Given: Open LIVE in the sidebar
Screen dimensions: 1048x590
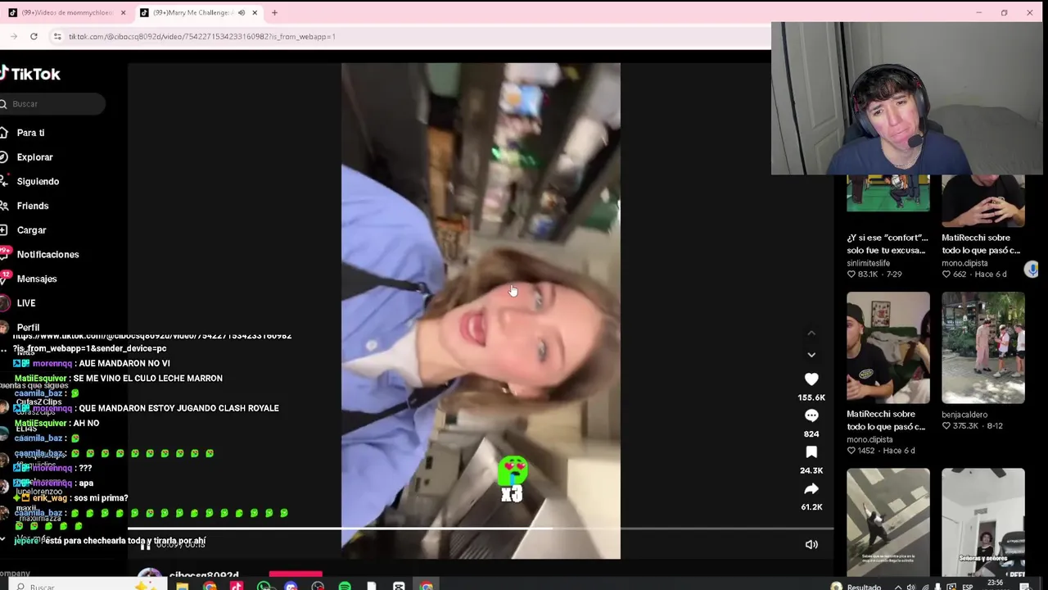Looking at the screenshot, I should tap(26, 303).
